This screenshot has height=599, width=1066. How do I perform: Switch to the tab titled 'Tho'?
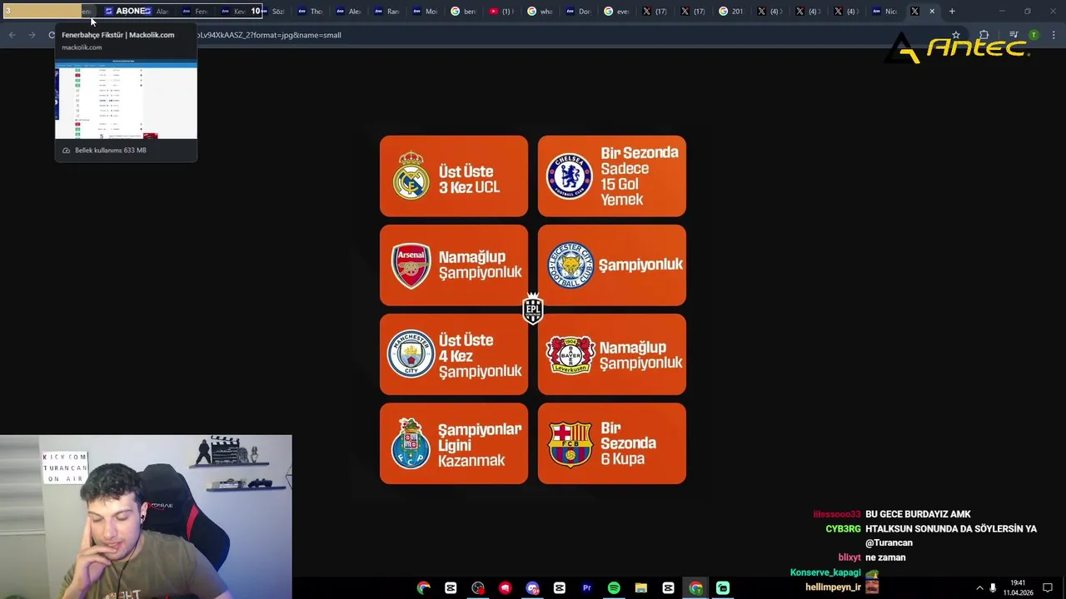311,12
